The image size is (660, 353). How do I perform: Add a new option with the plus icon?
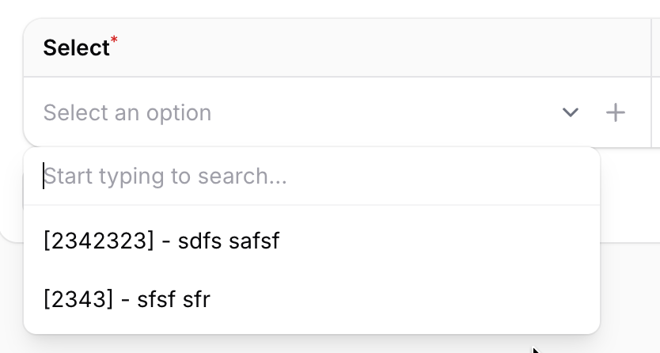pos(616,112)
